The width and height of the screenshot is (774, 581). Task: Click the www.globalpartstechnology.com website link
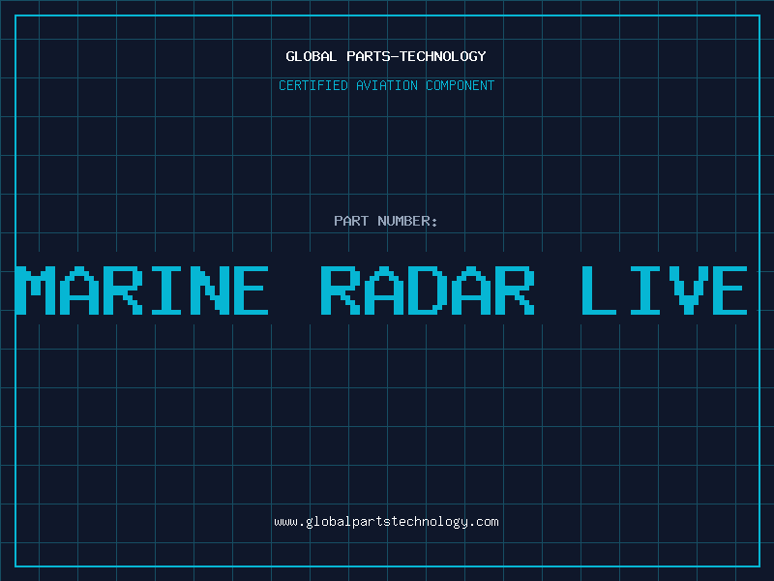pos(386,522)
